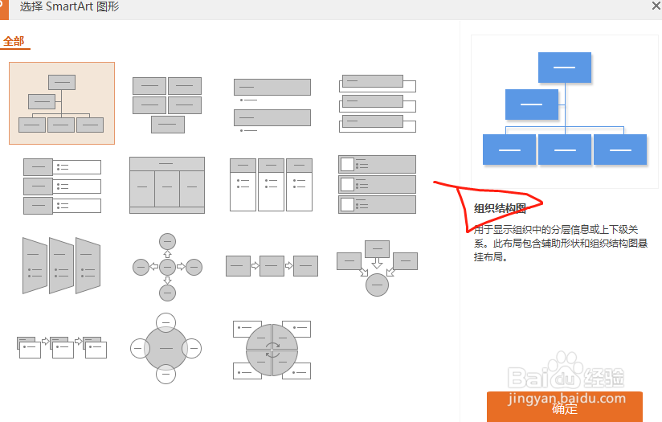
Task: Click the 选择 SmartArt 图形 dialog title
Action: pos(69,6)
